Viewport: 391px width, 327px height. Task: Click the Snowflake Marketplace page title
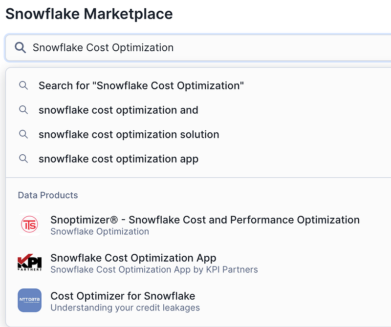[89, 14]
